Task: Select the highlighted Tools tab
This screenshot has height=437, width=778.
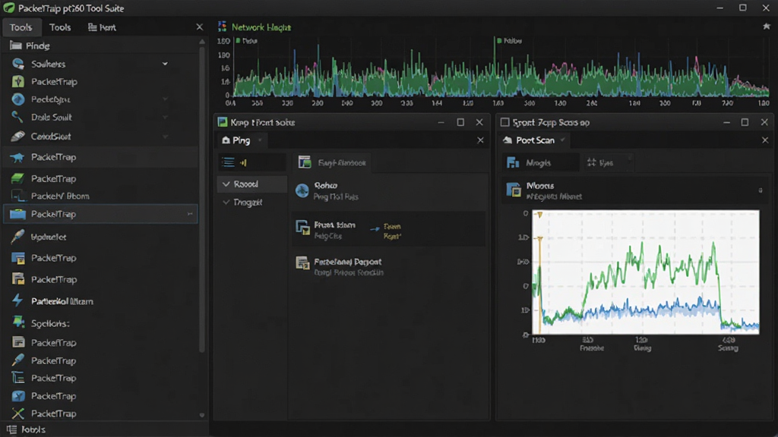Action: coord(21,27)
